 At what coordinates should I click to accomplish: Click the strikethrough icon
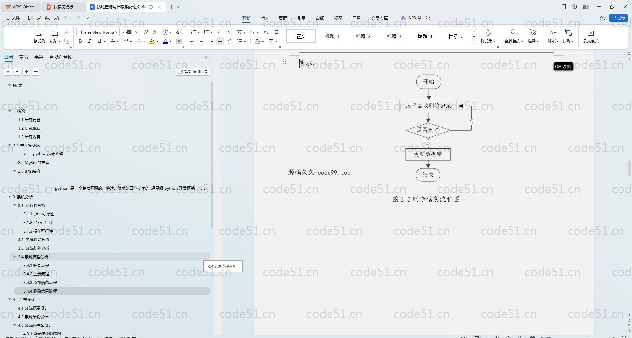coord(113,41)
